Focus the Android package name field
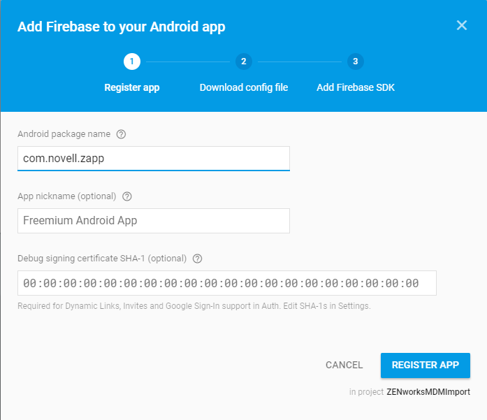Viewport: 487px width, 420px height. tap(153, 159)
